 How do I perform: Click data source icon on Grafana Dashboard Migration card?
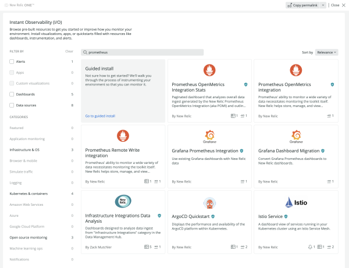click(x=329, y=181)
